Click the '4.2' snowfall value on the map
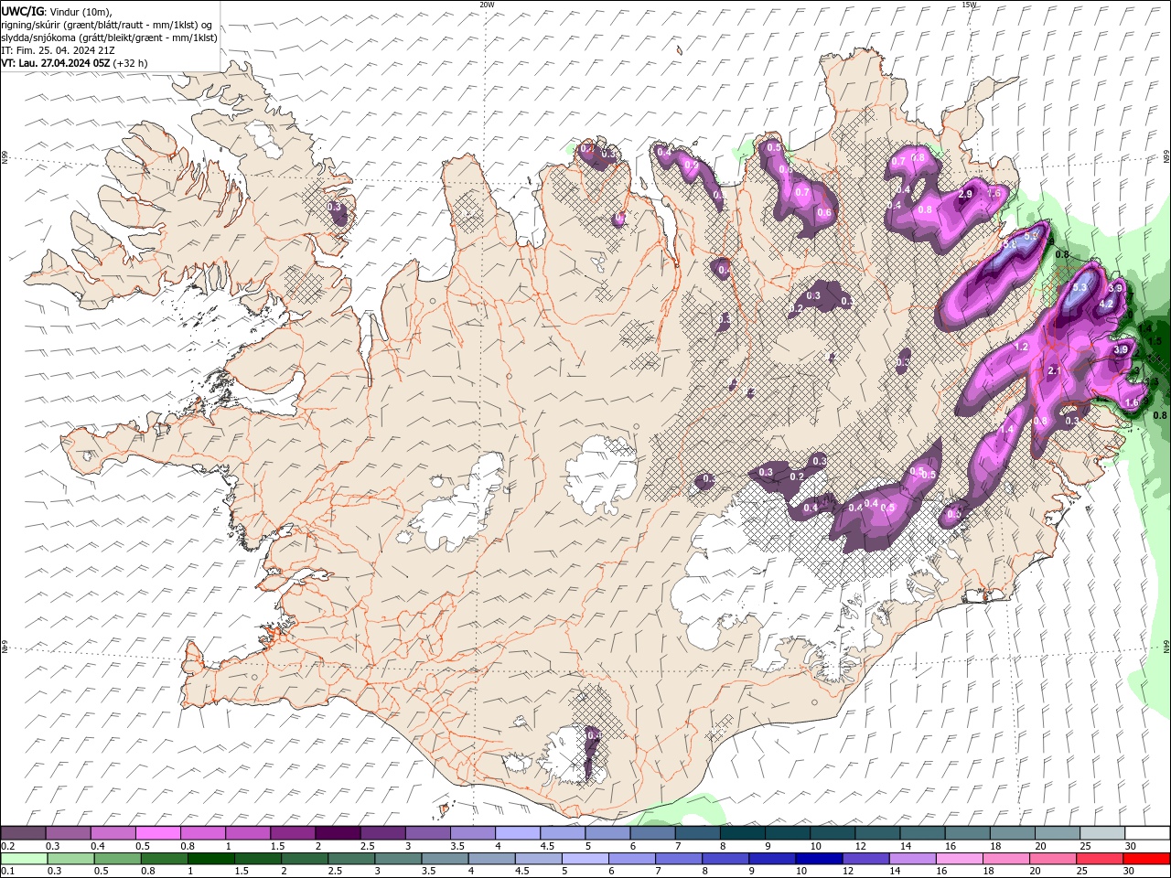 point(1105,305)
